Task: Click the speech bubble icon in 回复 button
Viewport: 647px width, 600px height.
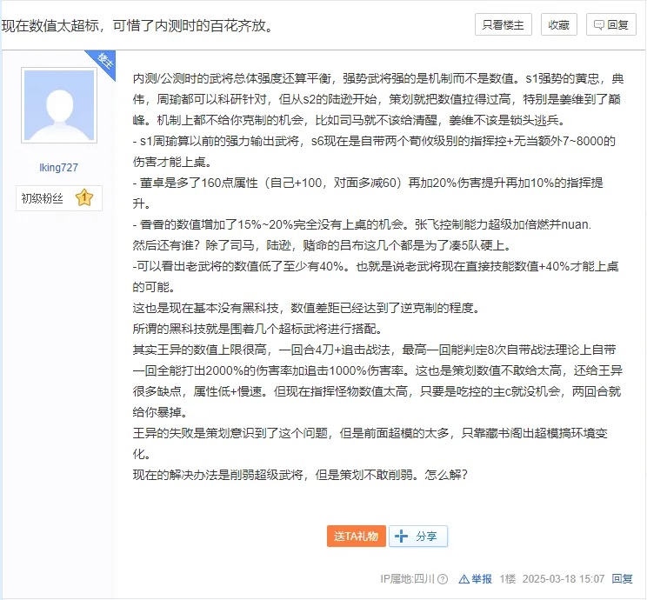Action: point(598,25)
